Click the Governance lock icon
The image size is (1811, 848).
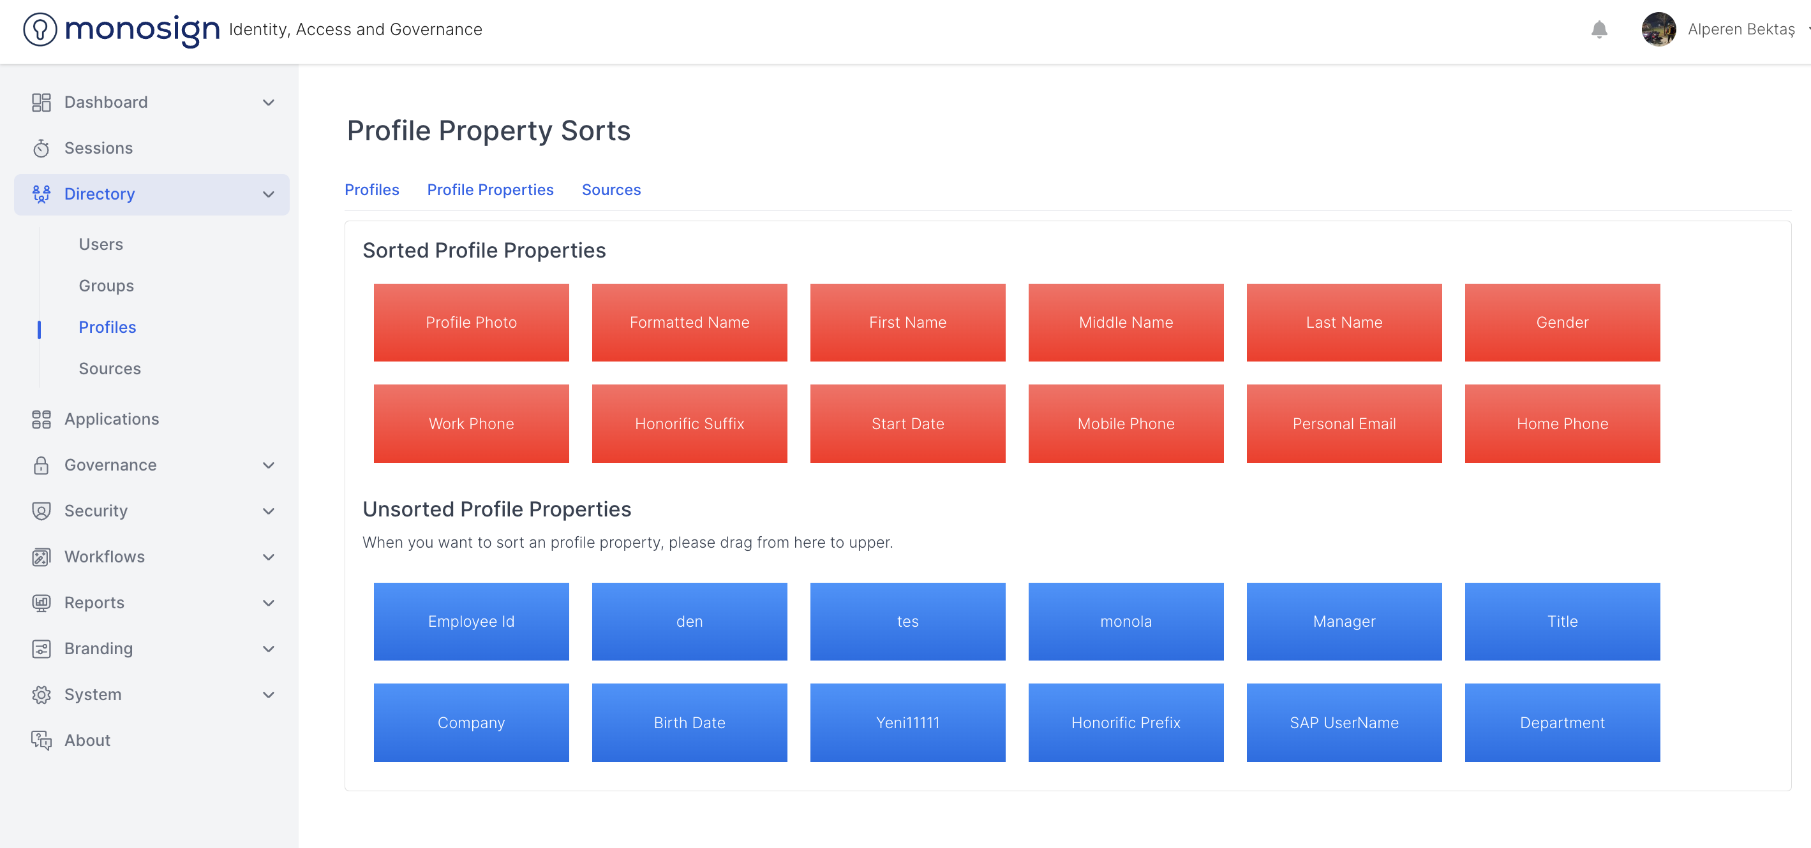pyautogui.click(x=41, y=465)
